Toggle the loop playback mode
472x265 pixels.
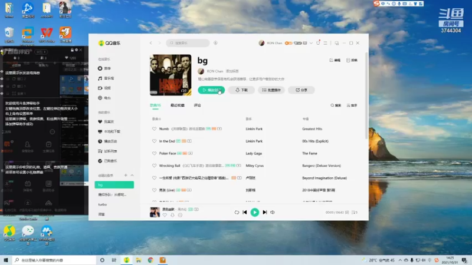[237, 213]
